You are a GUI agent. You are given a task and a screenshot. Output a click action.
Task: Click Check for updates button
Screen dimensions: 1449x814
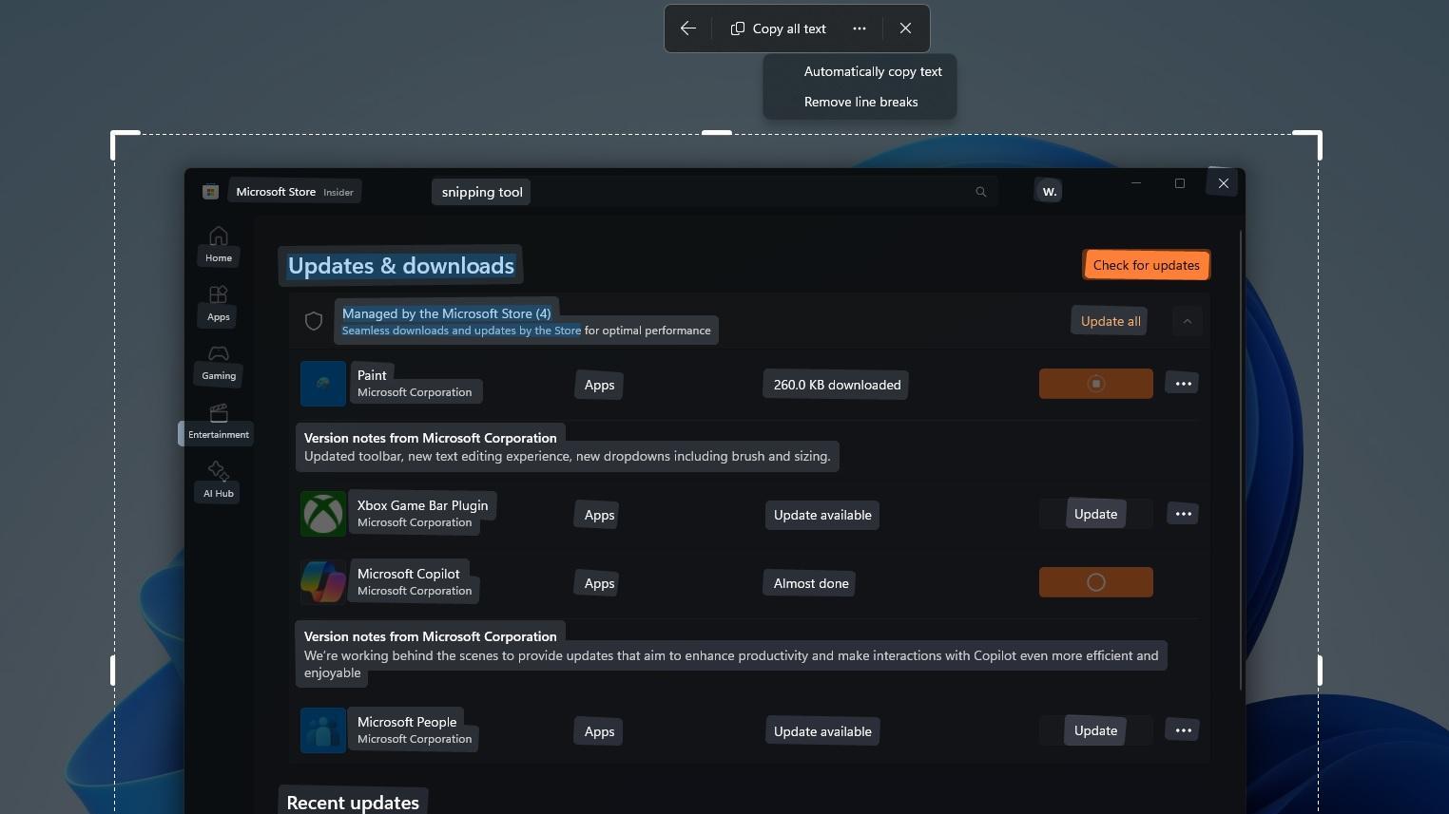tap(1146, 265)
